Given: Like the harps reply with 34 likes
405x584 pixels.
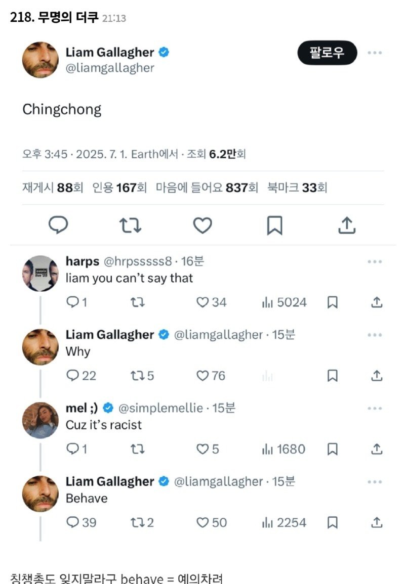Looking at the screenshot, I should point(212,302).
